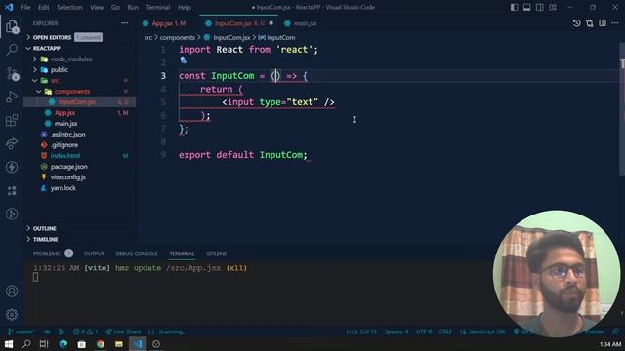This screenshot has height=351, width=625.
Task: Open the Edit menu
Action: point(43,7)
